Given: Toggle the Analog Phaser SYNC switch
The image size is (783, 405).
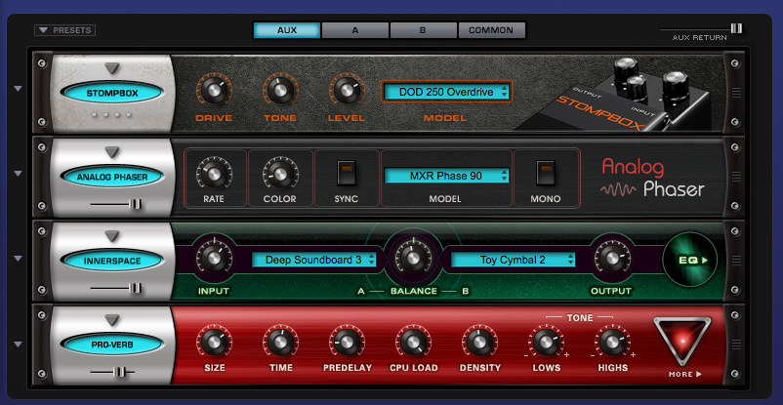Looking at the screenshot, I should point(346,173).
